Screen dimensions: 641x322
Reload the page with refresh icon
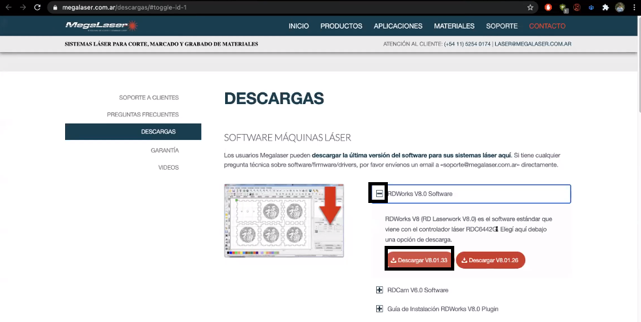tap(37, 7)
